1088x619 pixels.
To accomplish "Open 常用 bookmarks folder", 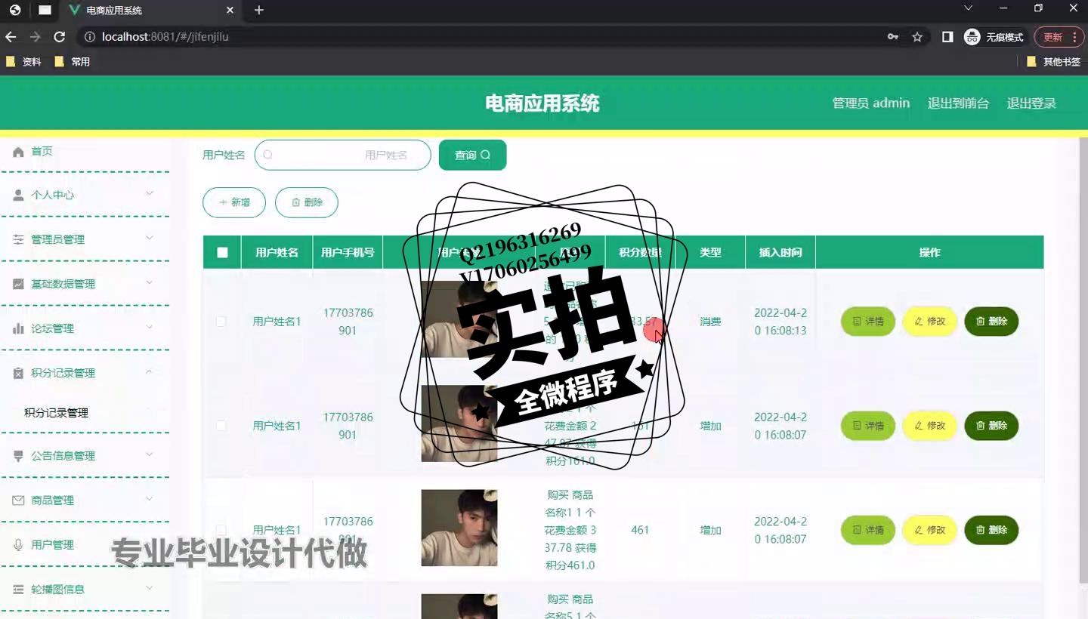I will coord(73,62).
